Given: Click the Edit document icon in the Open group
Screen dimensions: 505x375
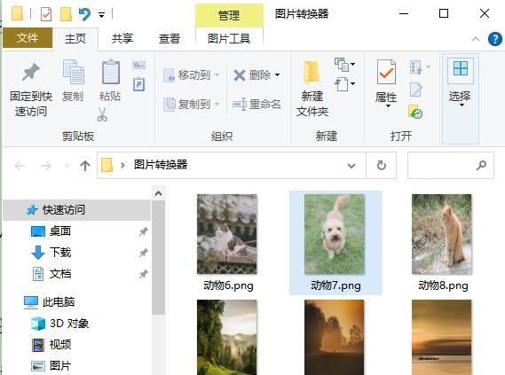Looking at the screenshot, I should 415,90.
